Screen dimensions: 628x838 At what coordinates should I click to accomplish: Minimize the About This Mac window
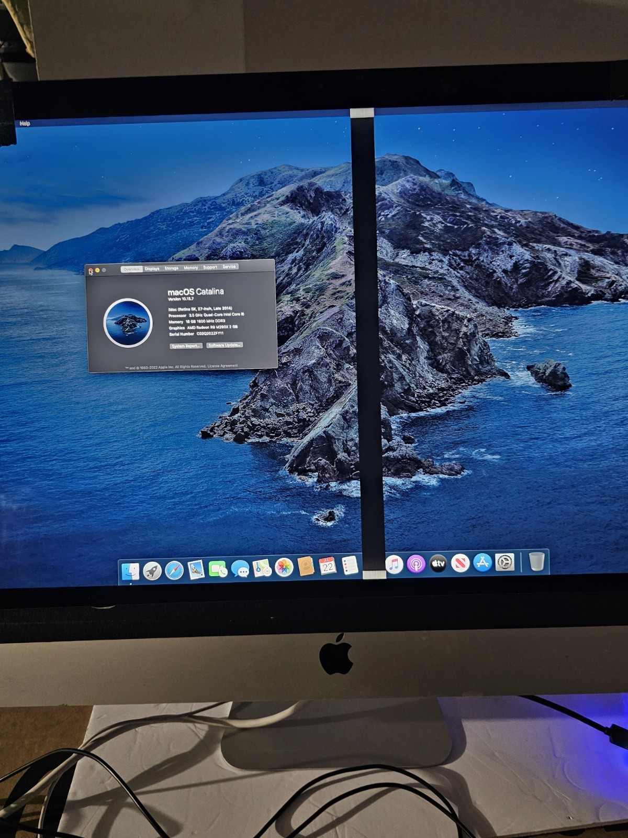tap(97, 271)
